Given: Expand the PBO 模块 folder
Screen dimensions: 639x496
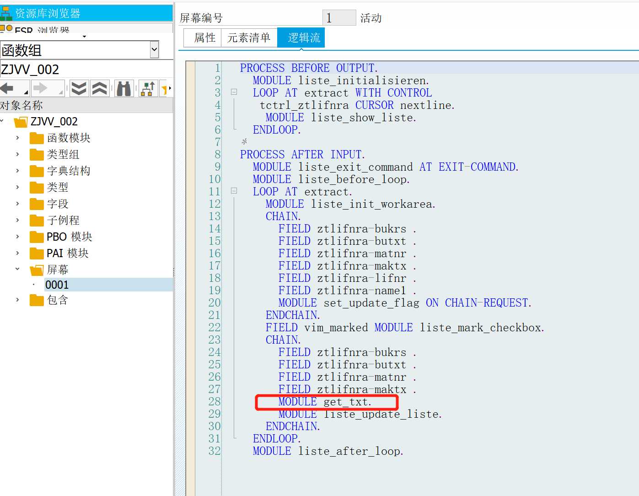Looking at the screenshot, I should 17,237.
